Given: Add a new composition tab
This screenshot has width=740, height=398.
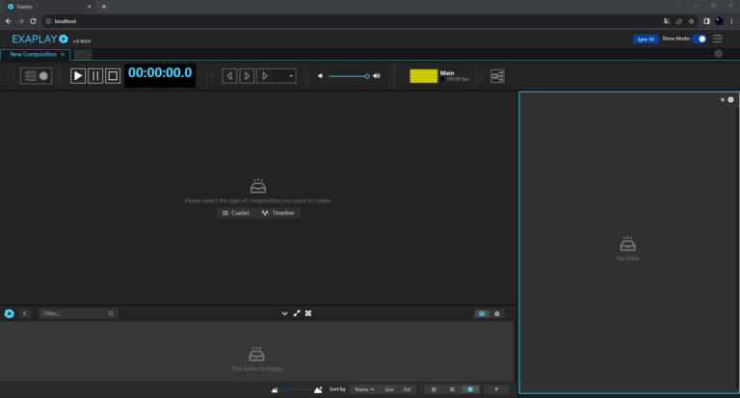Looking at the screenshot, I should pos(83,54).
